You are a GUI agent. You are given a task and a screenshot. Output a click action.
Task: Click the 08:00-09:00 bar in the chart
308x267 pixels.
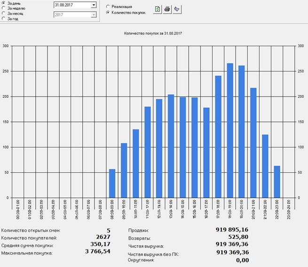pyautogui.click(x=112, y=183)
